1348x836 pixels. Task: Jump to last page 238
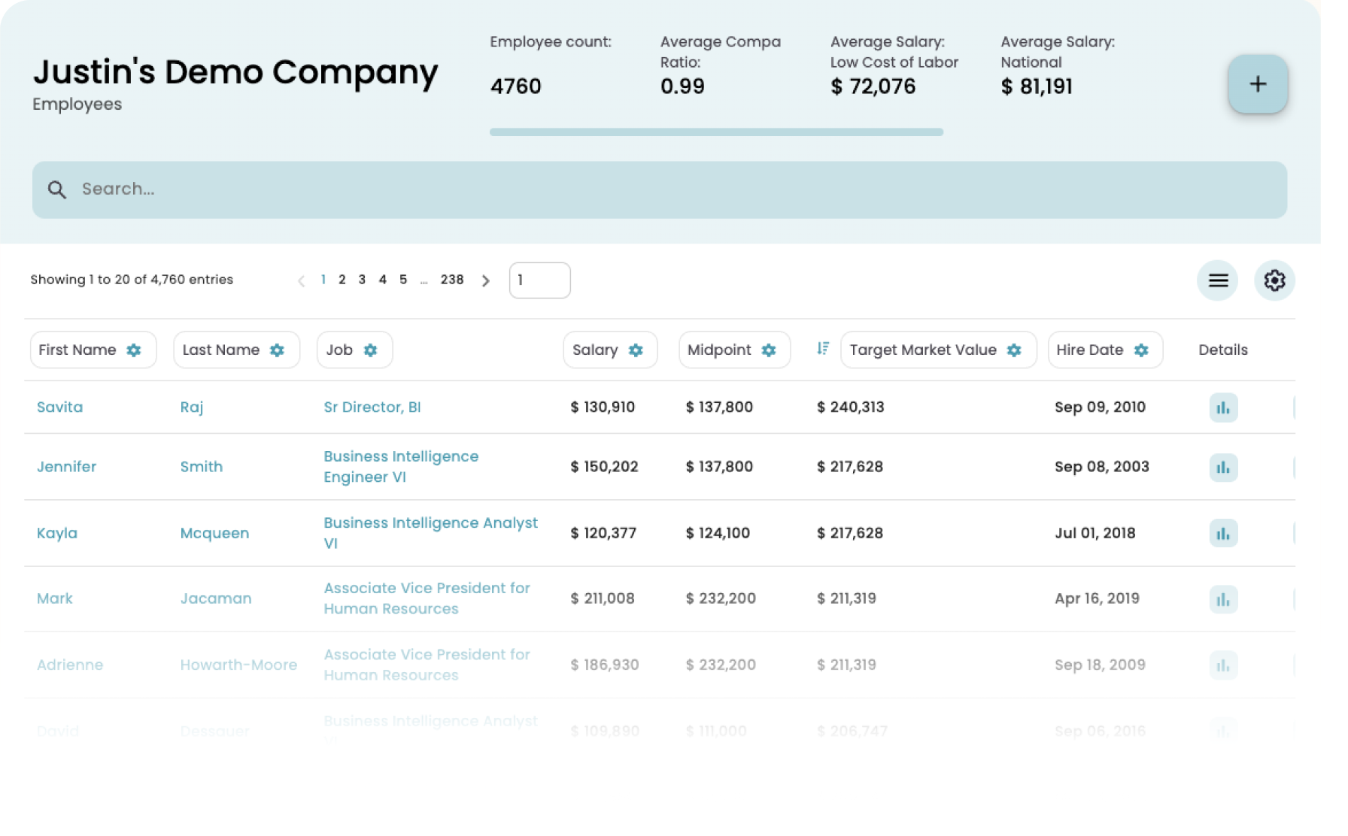(x=452, y=280)
